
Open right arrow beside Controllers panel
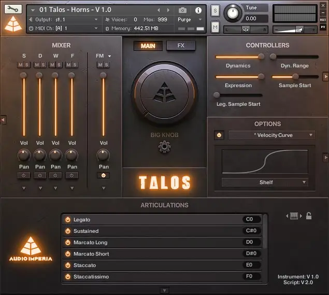tap(326, 77)
